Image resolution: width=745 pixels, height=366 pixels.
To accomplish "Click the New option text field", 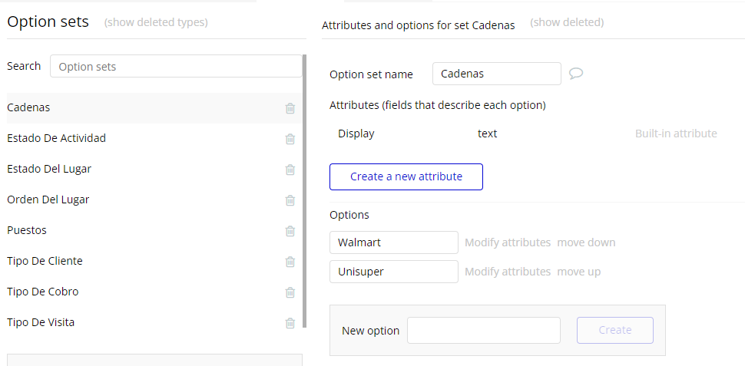I will (x=484, y=330).
